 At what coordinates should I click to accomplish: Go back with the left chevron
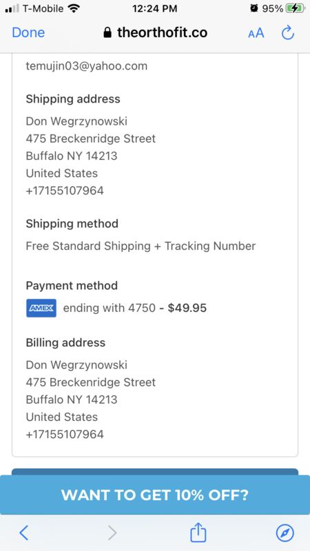tap(23, 533)
